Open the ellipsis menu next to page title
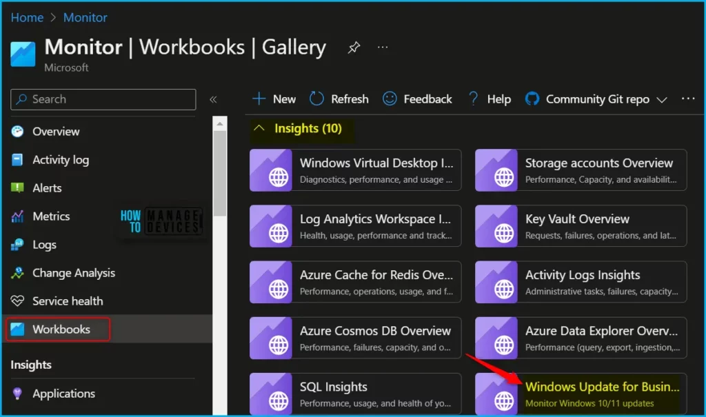 [382, 48]
